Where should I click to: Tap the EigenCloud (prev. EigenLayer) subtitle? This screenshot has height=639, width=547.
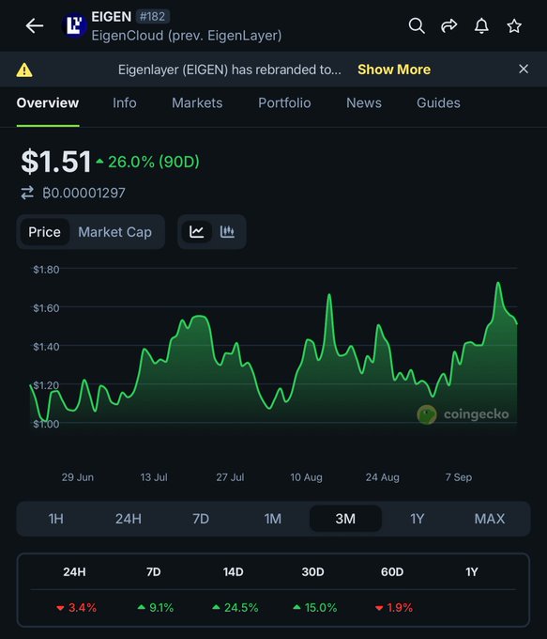click(187, 36)
